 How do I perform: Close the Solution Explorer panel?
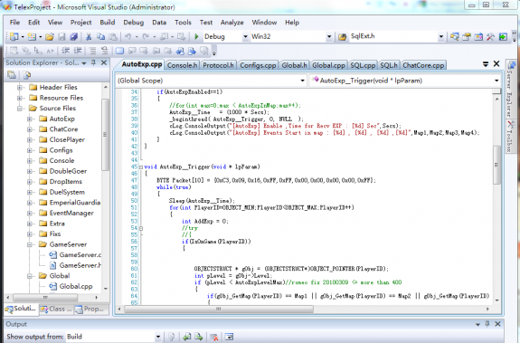pos(104,62)
